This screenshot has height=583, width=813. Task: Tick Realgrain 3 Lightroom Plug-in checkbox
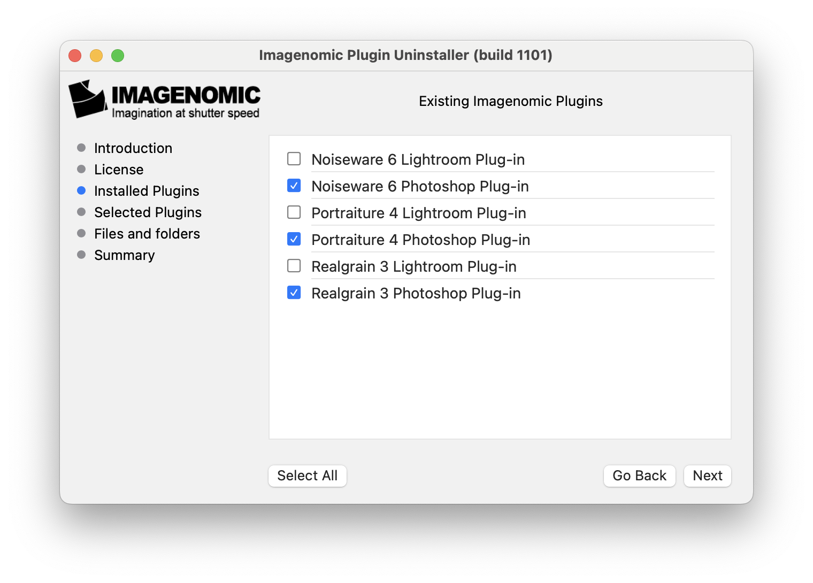coord(294,266)
